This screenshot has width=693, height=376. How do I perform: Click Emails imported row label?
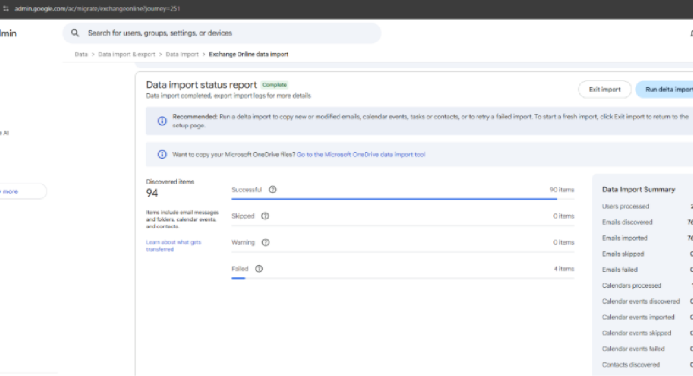(625, 238)
